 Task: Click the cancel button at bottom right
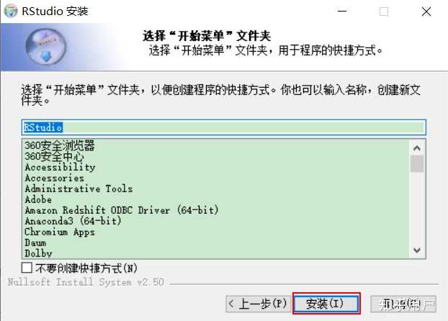(x=403, y=304)
